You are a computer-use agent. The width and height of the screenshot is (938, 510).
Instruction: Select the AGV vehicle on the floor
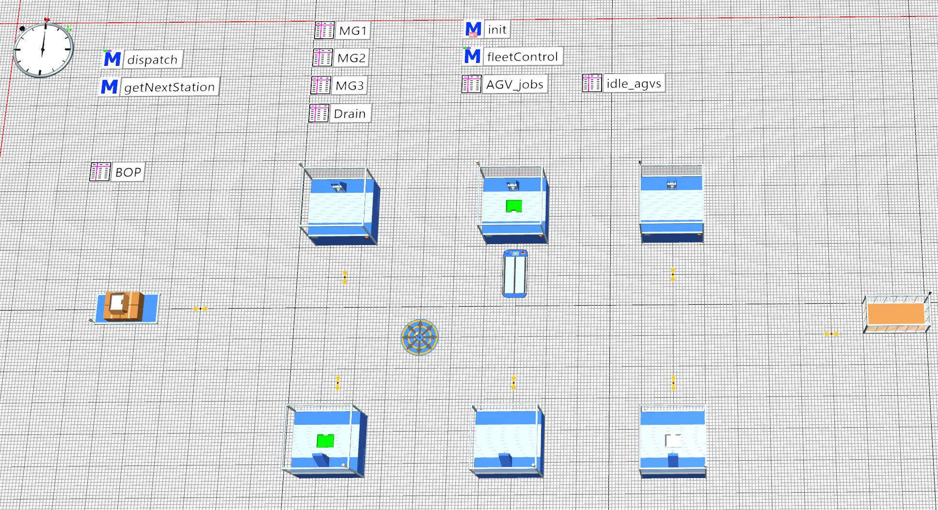point(515,273)
